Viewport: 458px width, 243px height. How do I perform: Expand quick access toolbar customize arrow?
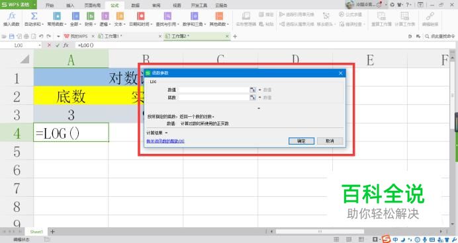point(58,36)
